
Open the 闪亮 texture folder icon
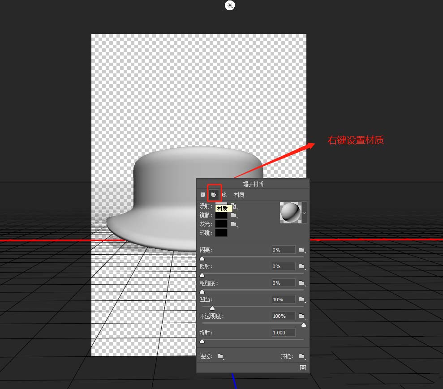pyautogui.click(x=302, y=250)
